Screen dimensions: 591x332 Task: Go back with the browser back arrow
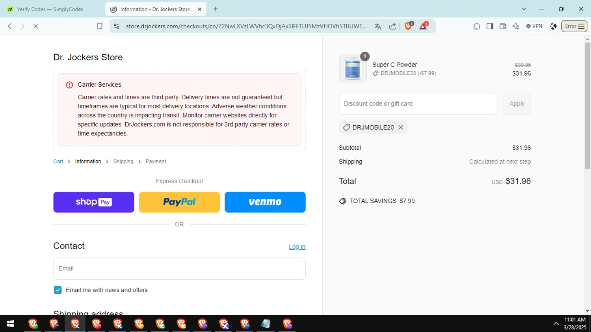10,26
